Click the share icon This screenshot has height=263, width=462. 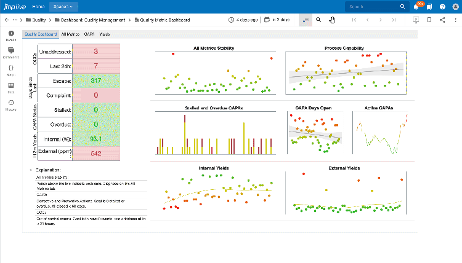point(442,20)
